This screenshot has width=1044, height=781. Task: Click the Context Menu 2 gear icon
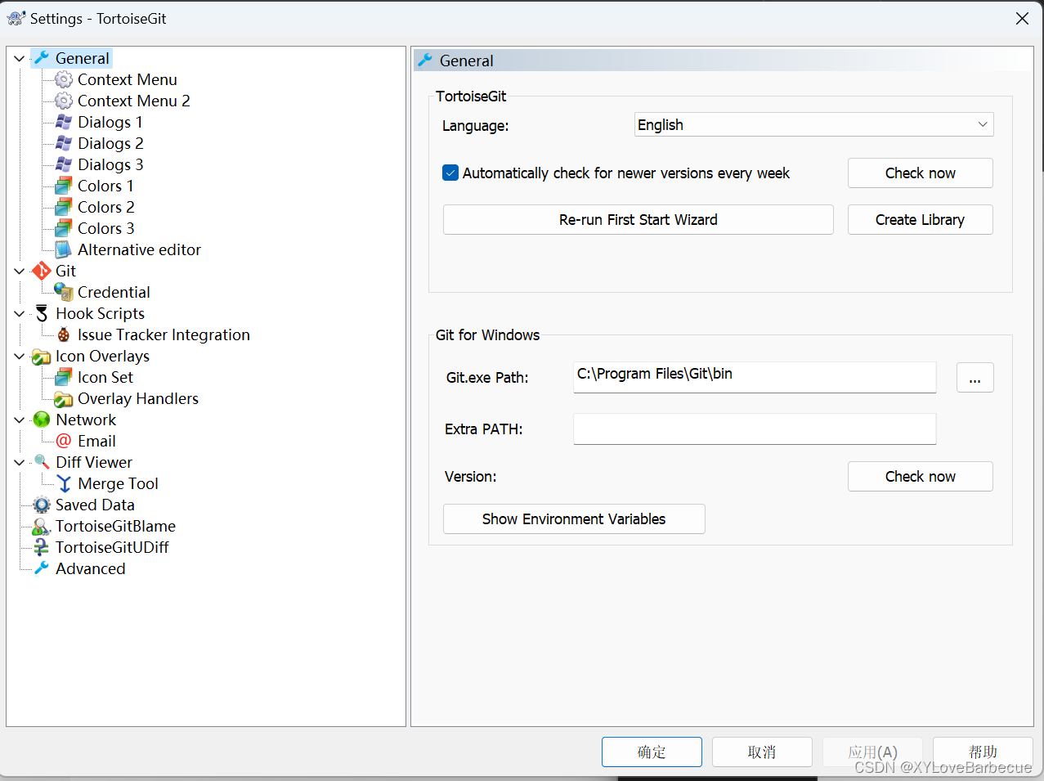point(64,101)
